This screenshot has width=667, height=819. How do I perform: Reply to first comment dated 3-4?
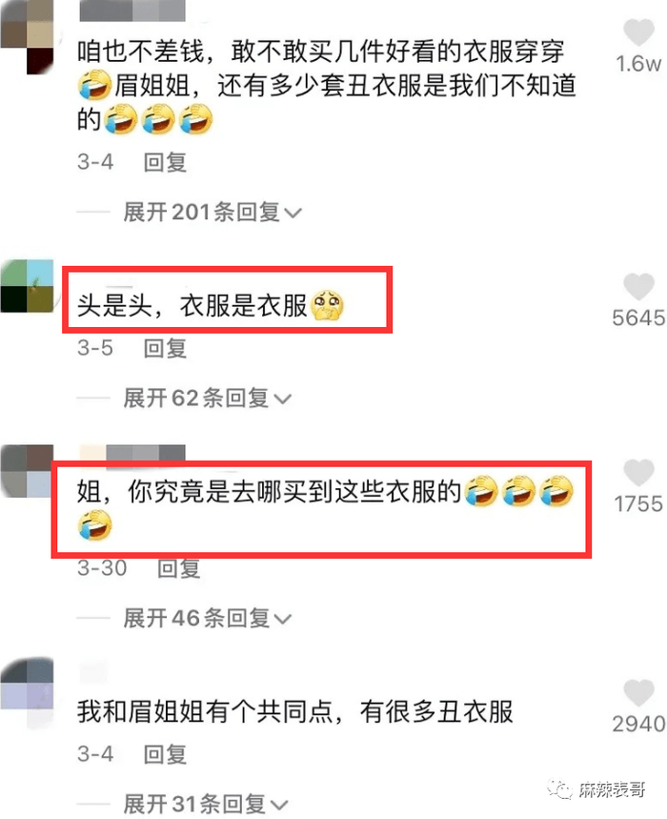pyautogui.click(x=165, y=162)
